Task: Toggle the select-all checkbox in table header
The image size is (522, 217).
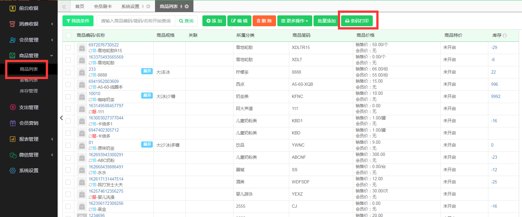Action: click(69, 36)
